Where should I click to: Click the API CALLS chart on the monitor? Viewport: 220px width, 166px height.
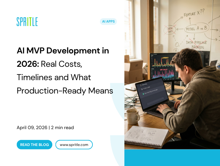coord(164,74)
